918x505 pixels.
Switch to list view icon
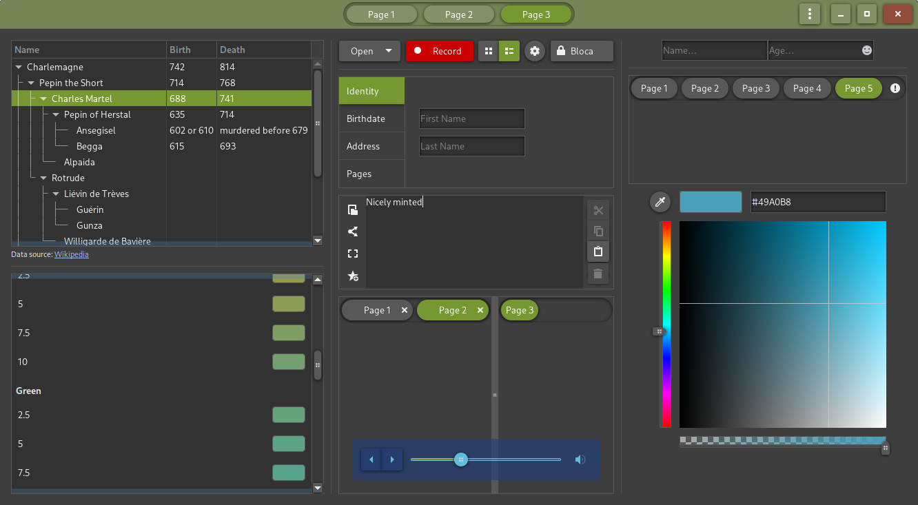pyautogui.click(x=509, y=51)
